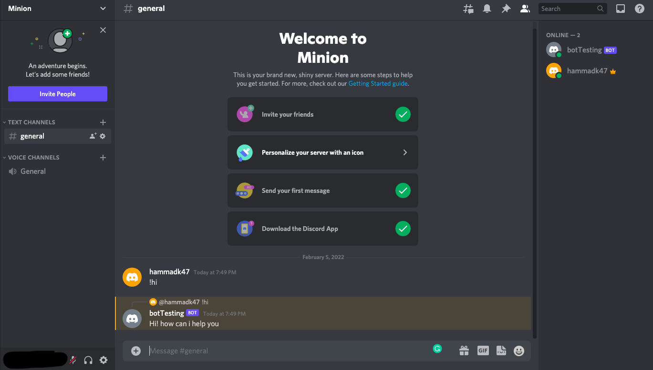Select the General voice channel

click(33, 171)
